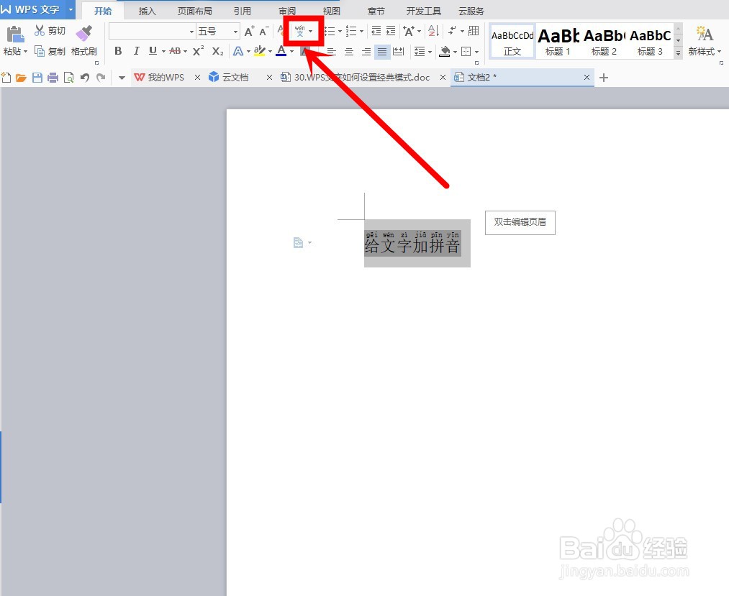Toggle Italic formatting
729x596 pixels.
tap(136, 51)
